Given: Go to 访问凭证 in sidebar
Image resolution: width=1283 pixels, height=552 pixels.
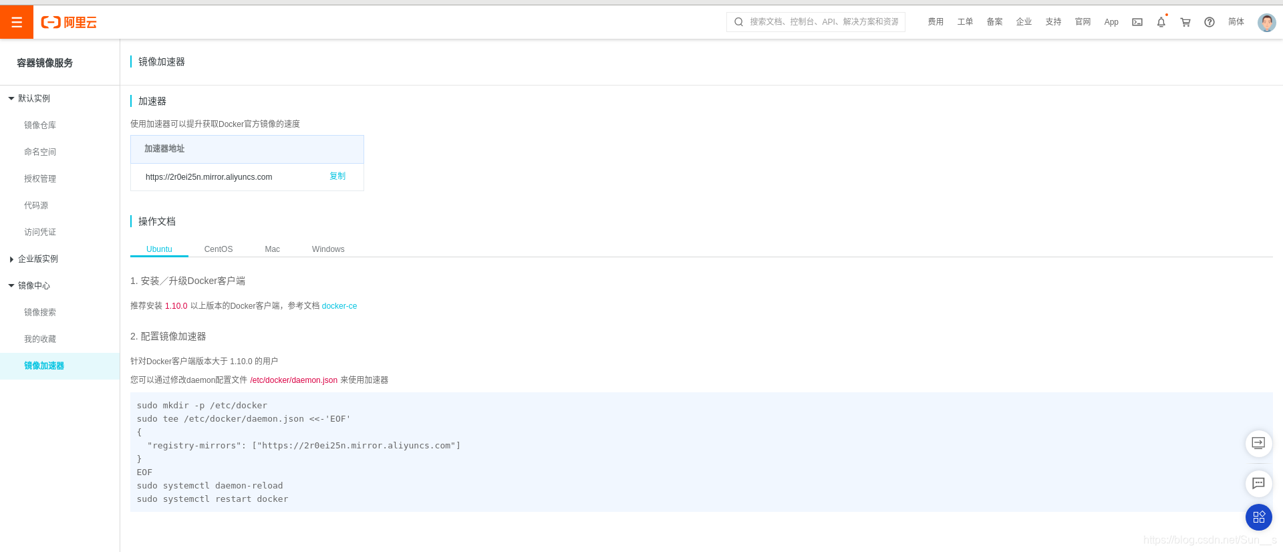Looking at the screenshot, I should [x=40, y=232].
